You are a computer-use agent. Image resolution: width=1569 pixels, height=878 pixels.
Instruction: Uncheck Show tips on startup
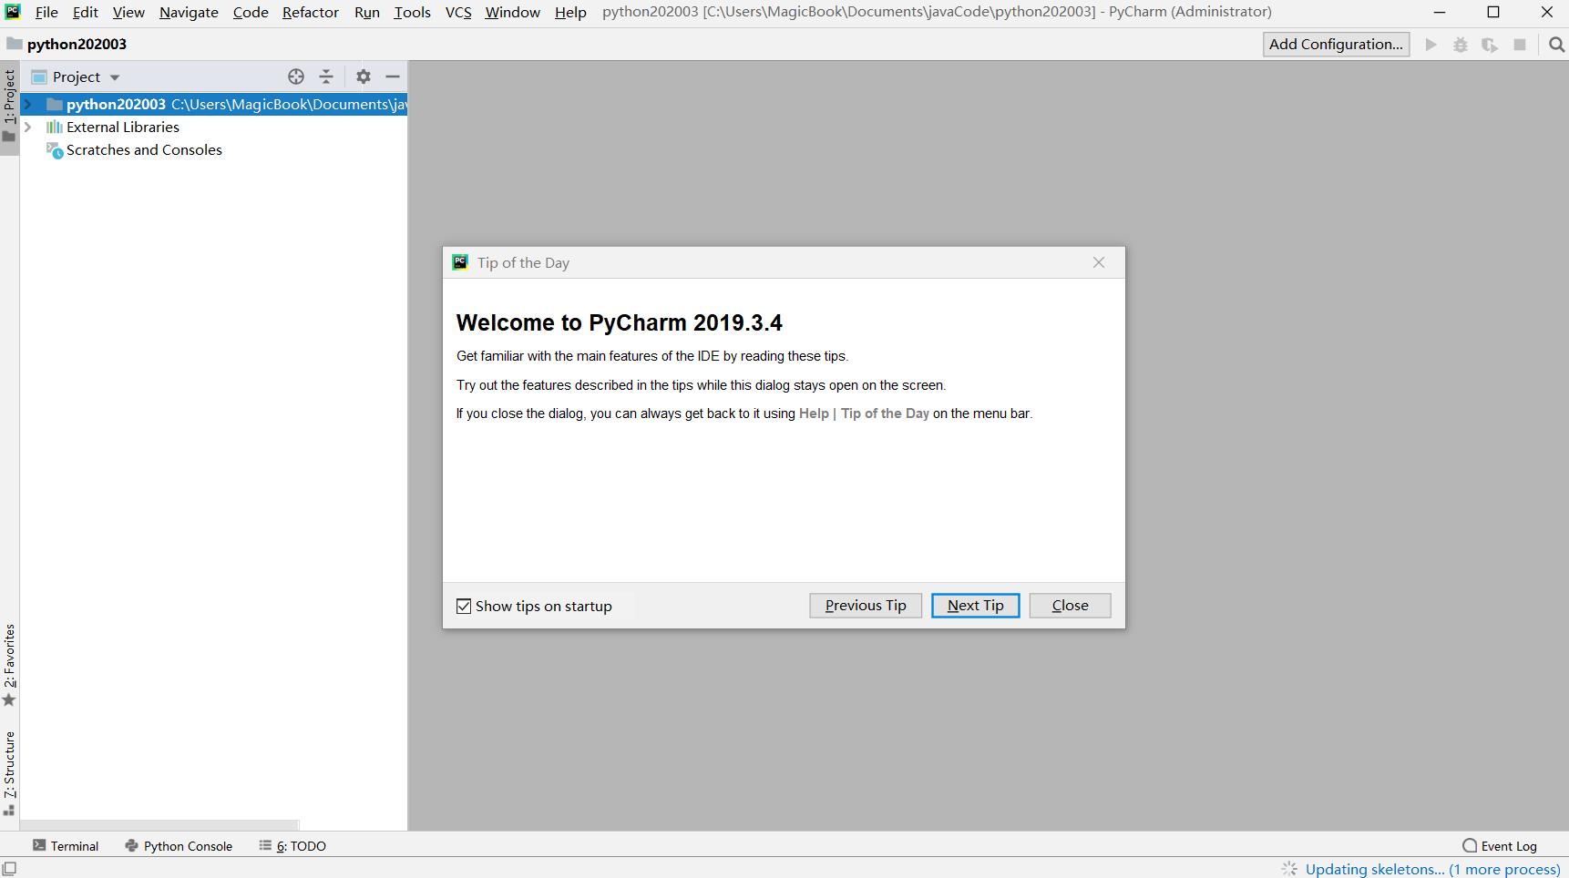coord(464,607)
